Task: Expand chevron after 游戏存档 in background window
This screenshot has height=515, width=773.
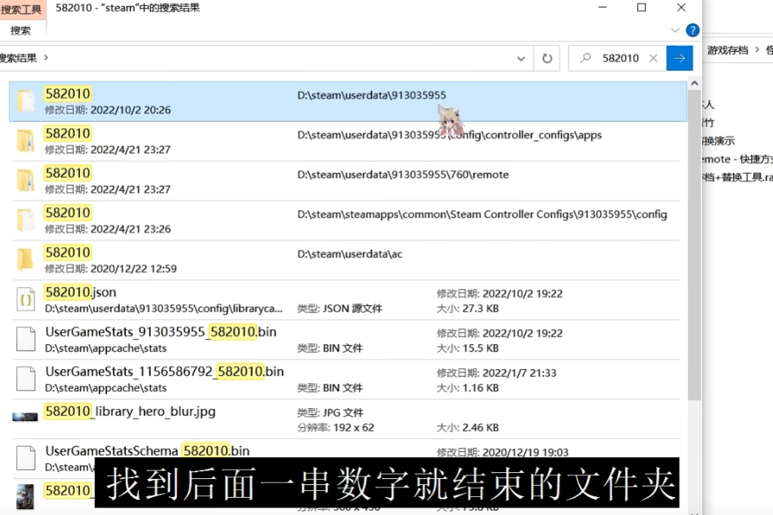Action: (757, 49)
